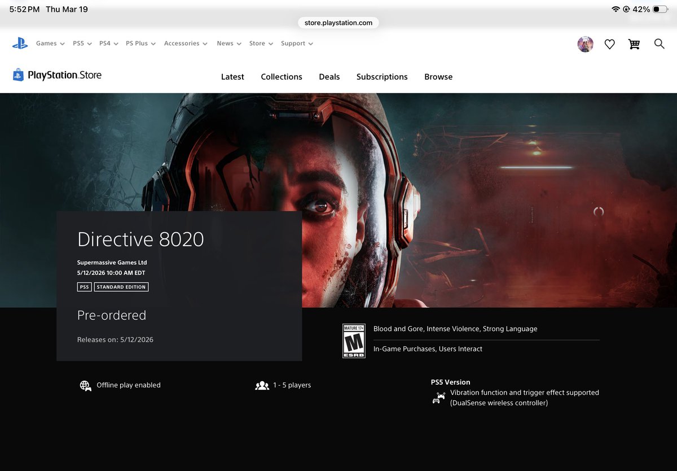The height and width of the screenshot is (471, 677).
Task: Tap the battery indicator icon
Action: [x=660, y=9]
